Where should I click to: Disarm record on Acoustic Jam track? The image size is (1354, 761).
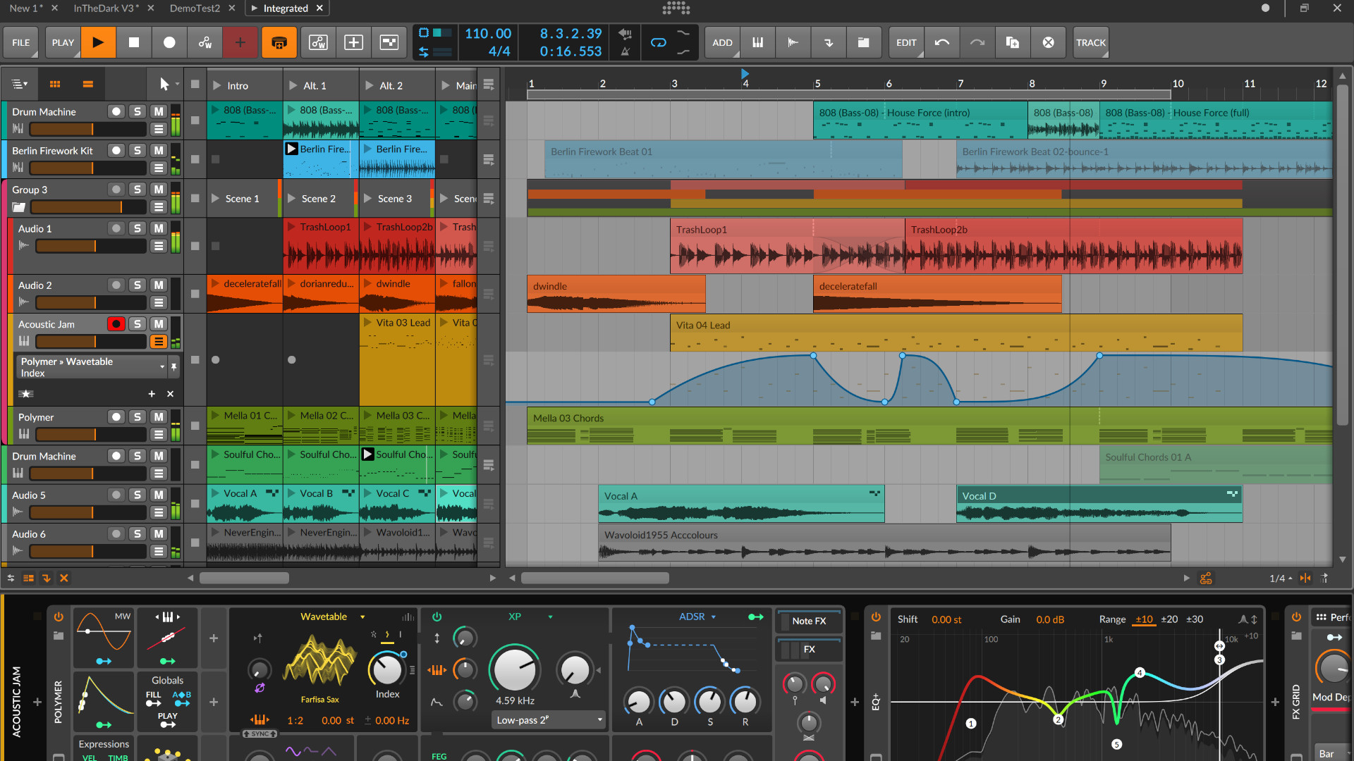pos(116,323)
